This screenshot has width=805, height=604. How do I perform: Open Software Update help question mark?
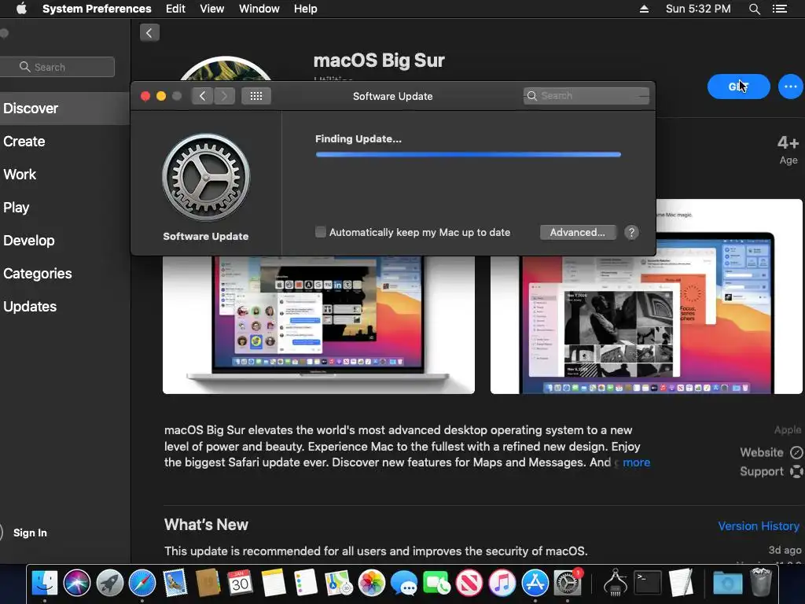(x=631, y=232)
